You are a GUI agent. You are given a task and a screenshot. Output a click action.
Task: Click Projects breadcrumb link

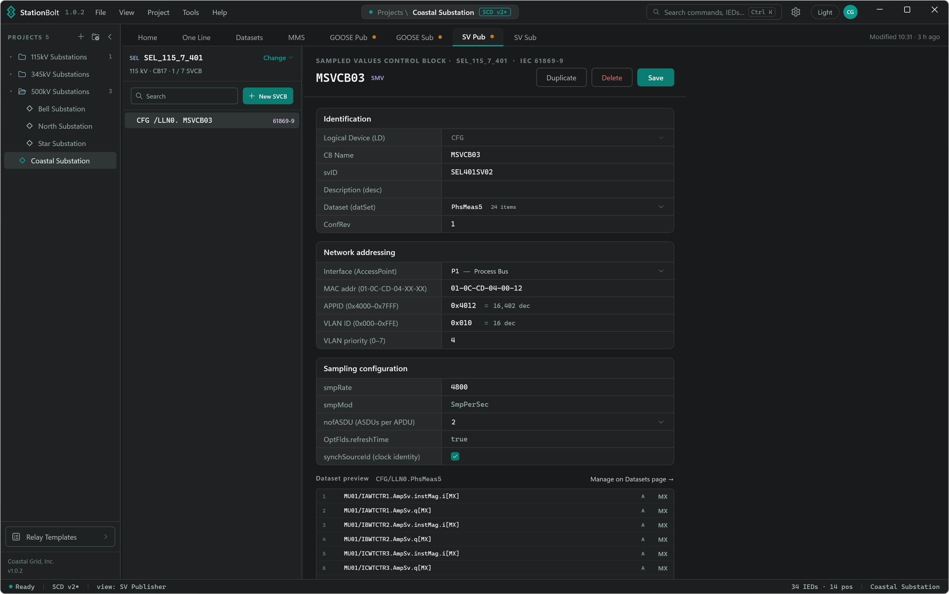[390, 12]
